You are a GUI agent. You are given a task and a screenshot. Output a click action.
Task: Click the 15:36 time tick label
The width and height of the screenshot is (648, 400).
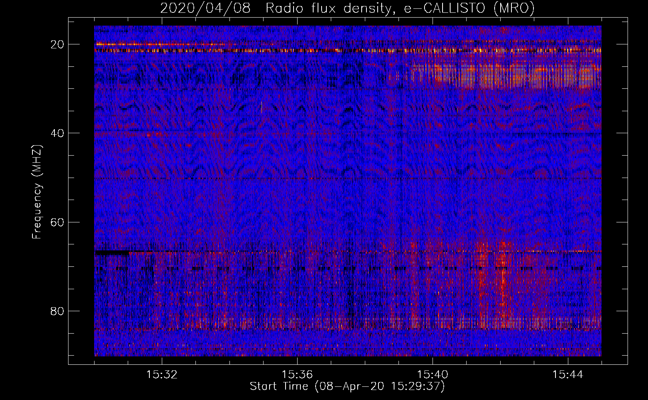[297, 375]
